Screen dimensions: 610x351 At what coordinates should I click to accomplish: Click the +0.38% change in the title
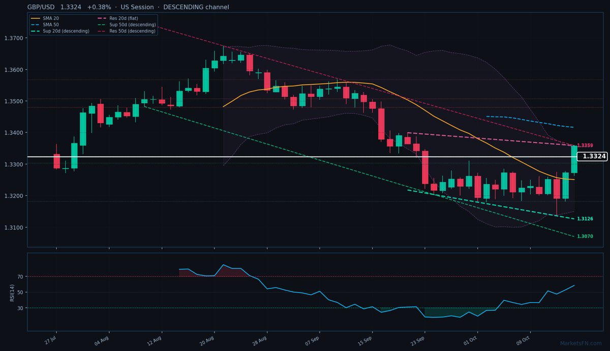99,7
